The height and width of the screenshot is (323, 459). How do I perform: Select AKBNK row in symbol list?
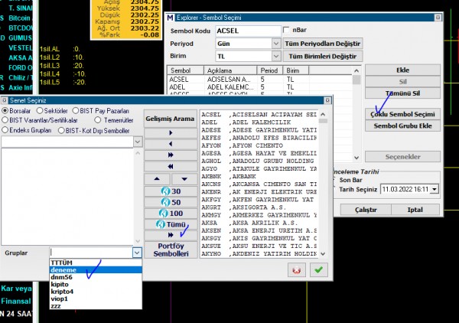pyautogui.click(x=259, y=177)
